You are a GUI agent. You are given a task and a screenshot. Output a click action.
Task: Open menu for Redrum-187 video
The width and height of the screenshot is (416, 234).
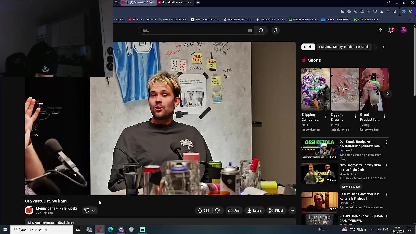click(387, 195)
